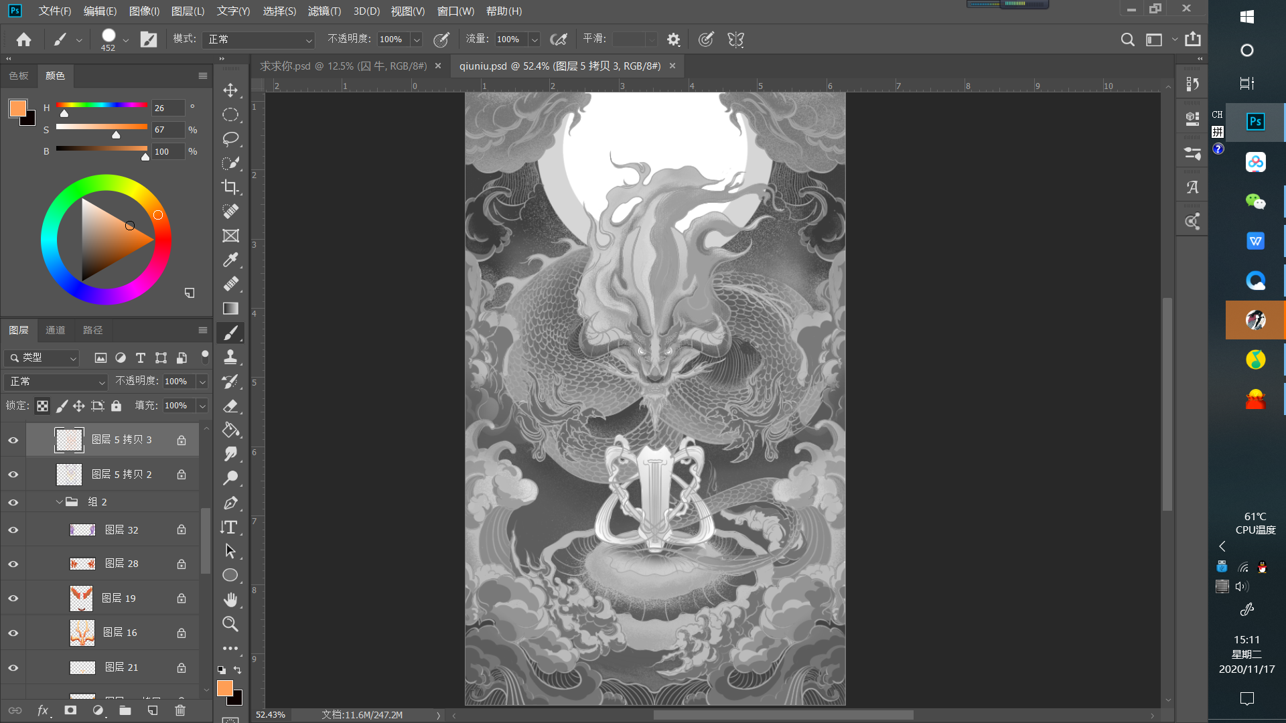Select the Clone Stamp tool

(x=230, y=357)
